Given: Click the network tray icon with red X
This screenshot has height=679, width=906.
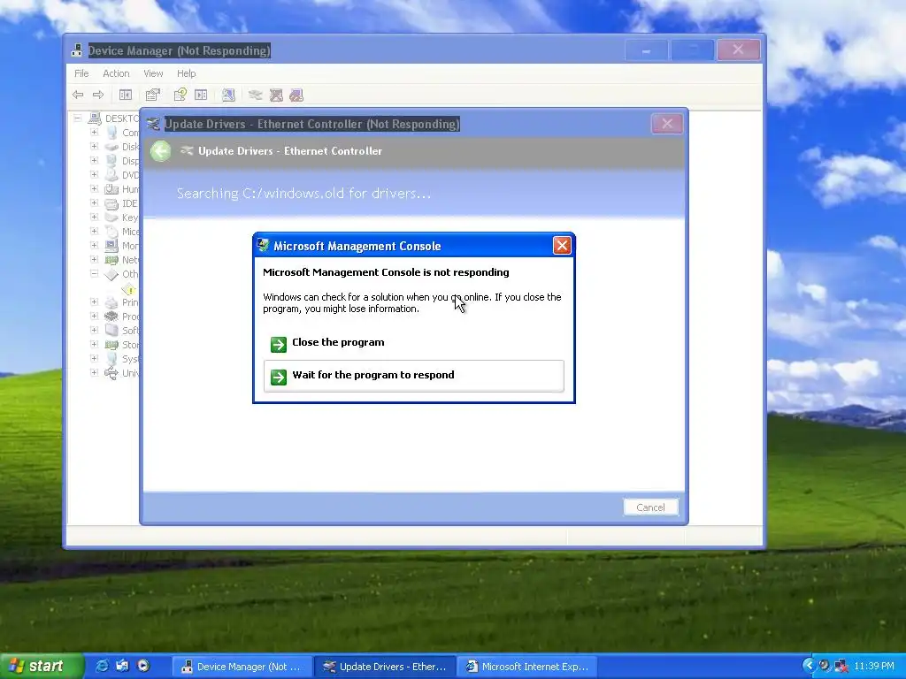Looking at the screenshot, I should [x=841, y=667].
